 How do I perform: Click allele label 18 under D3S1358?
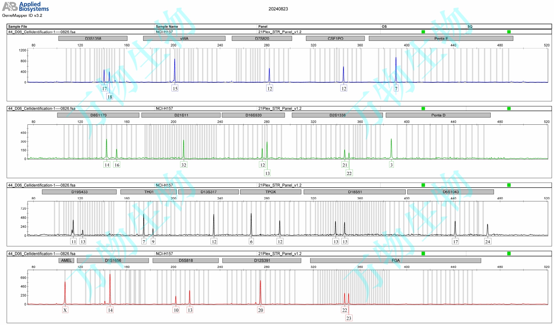(x=110, y=97)
